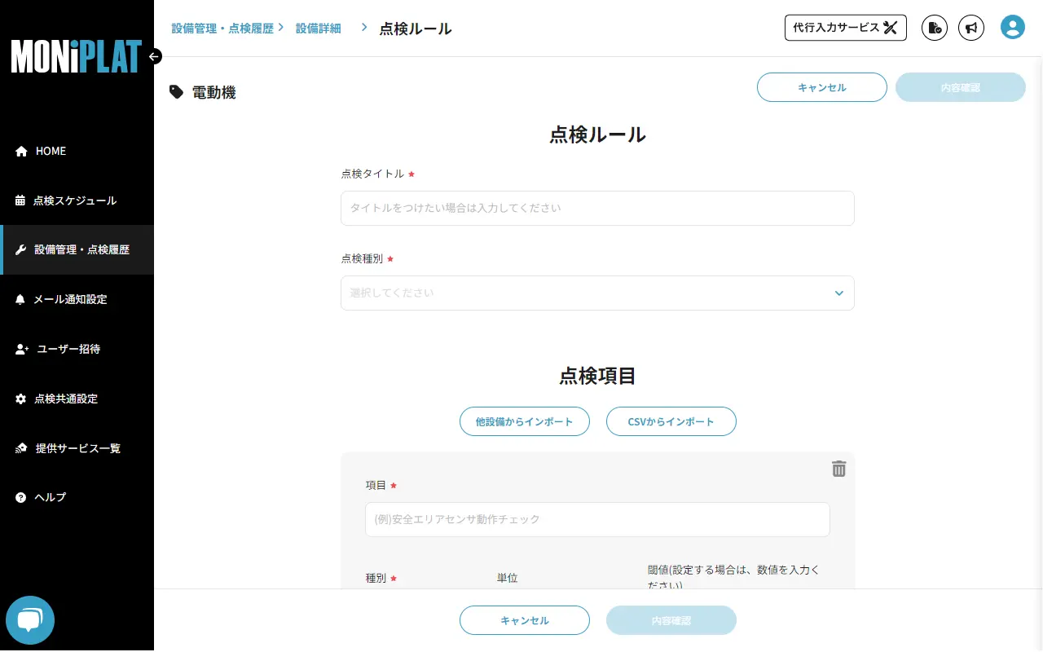The width and height of the screenshot is (1043, 652).
Task: Click the ヘルプ question mark icon
Action: [21, 497]
